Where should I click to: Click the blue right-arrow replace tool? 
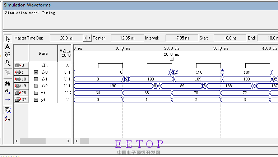[x=8, y=100]
